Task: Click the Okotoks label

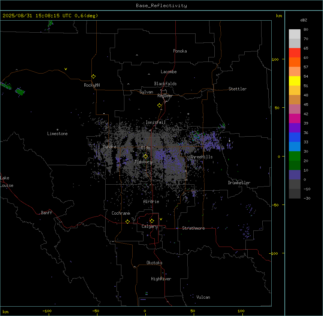Action: [154, 263]
